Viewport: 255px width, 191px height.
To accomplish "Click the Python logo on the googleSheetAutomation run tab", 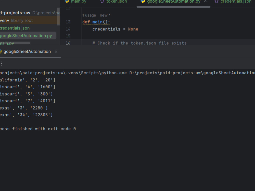I will tap(1, 51).
